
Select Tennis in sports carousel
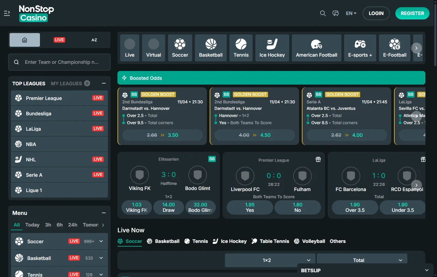pos(241,48)
